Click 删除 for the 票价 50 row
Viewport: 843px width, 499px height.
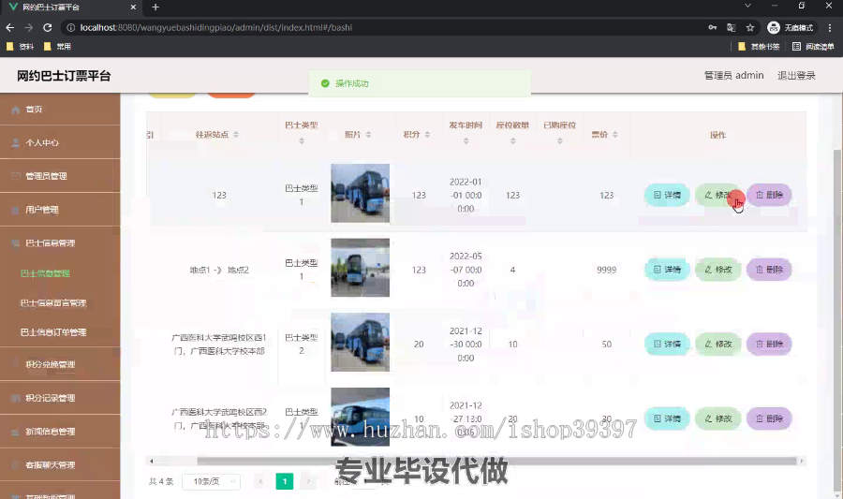tap(769, 344)
